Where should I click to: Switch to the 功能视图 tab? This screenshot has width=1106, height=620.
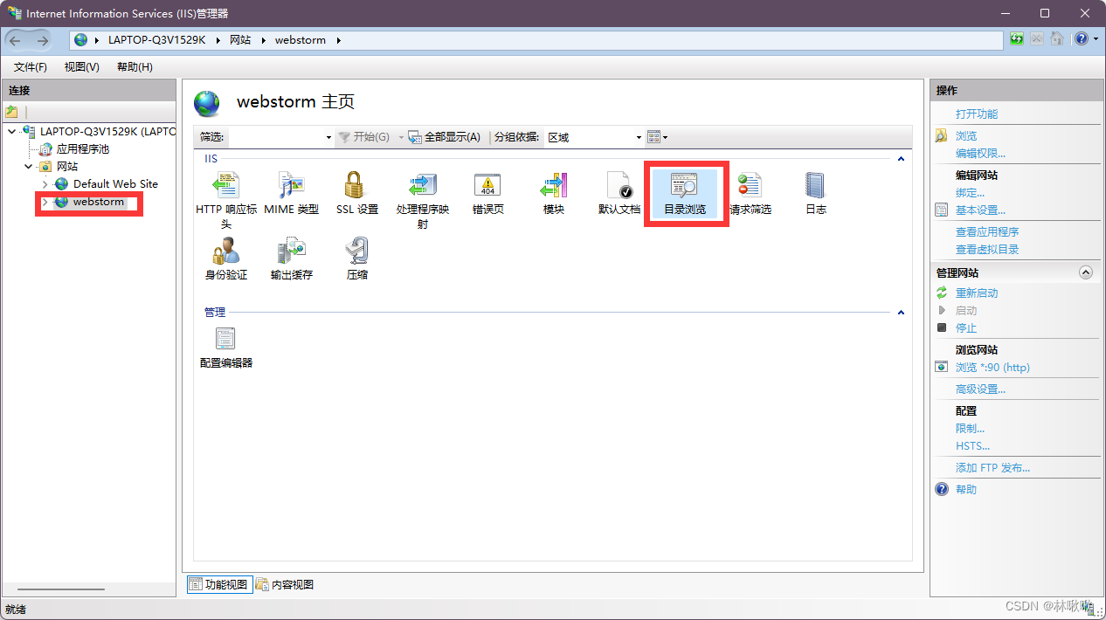[x=218, y=585]
